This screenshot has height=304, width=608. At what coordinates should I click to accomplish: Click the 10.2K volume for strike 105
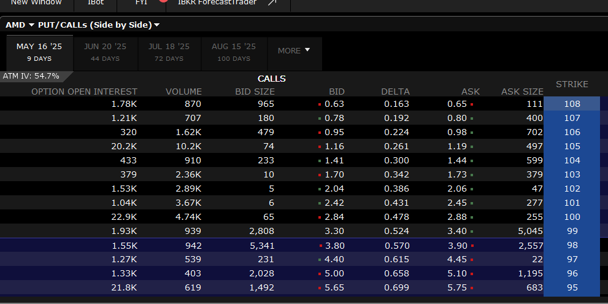(x=188, y=146)
